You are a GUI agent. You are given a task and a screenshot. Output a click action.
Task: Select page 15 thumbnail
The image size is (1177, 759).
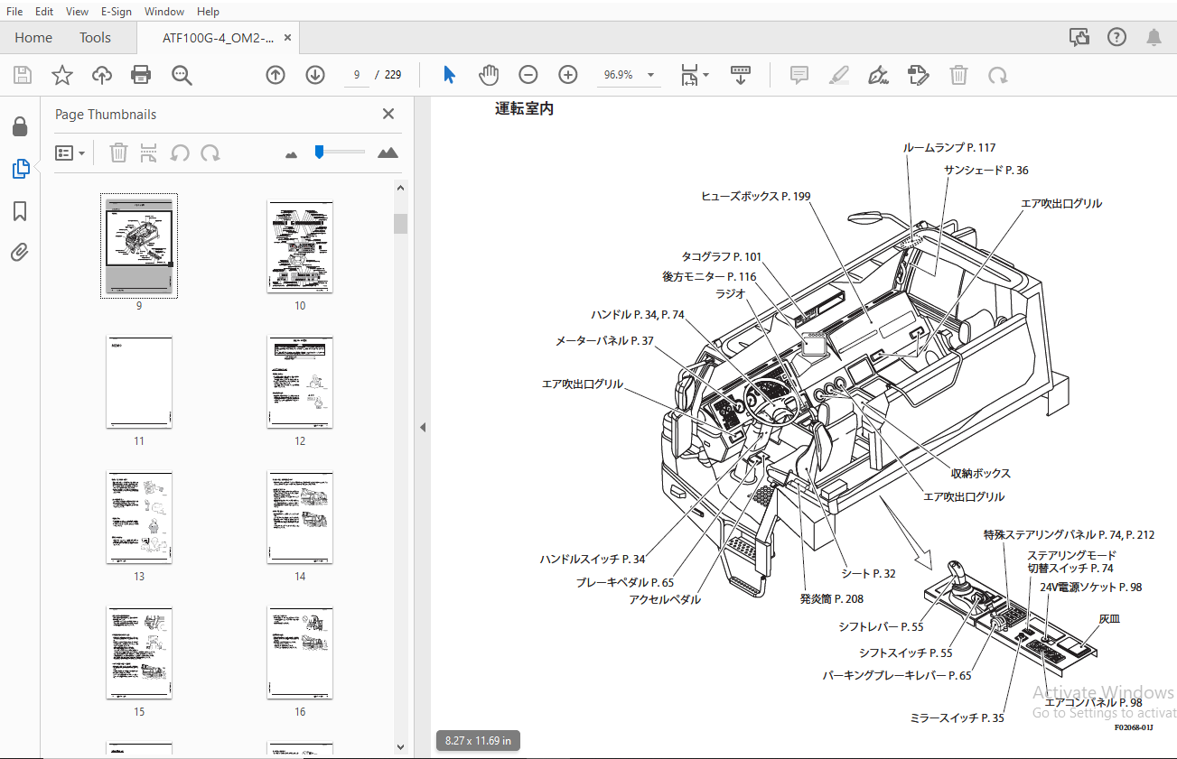pyautogui.click(x=139, y=653)
